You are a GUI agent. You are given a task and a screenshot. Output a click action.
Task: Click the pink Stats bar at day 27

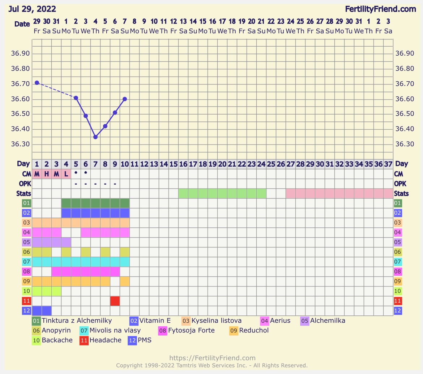[291, 193]
